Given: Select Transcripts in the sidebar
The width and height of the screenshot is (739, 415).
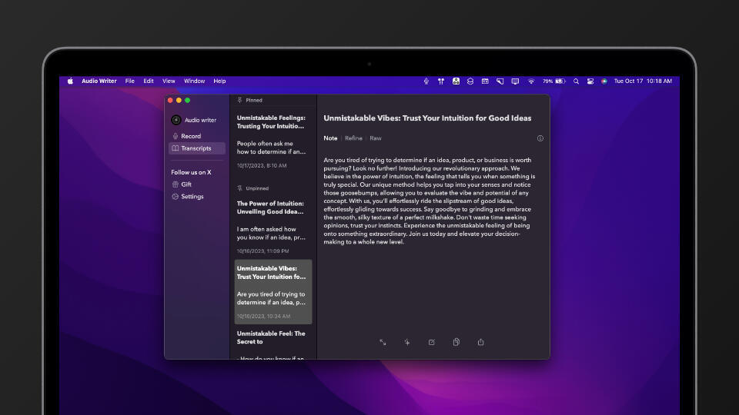Looking at the screenshot, I should tap(196, 148).
